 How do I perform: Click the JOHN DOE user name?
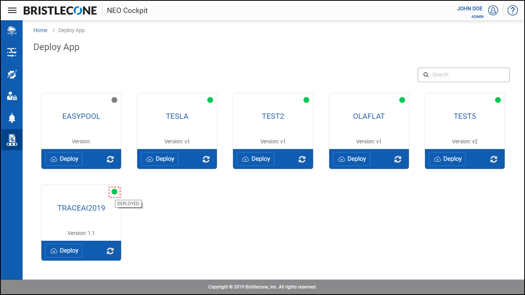coord(470,8)
